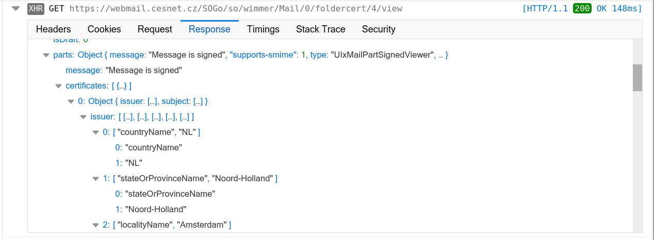
Task: Click the 200 status code badge
Action: pyautogui.click(x=582, y=9)
